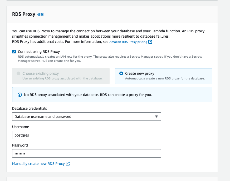Screen dimensions: 230x181
Task: Click into the masked Password field
Action: (x=86, y=153)
